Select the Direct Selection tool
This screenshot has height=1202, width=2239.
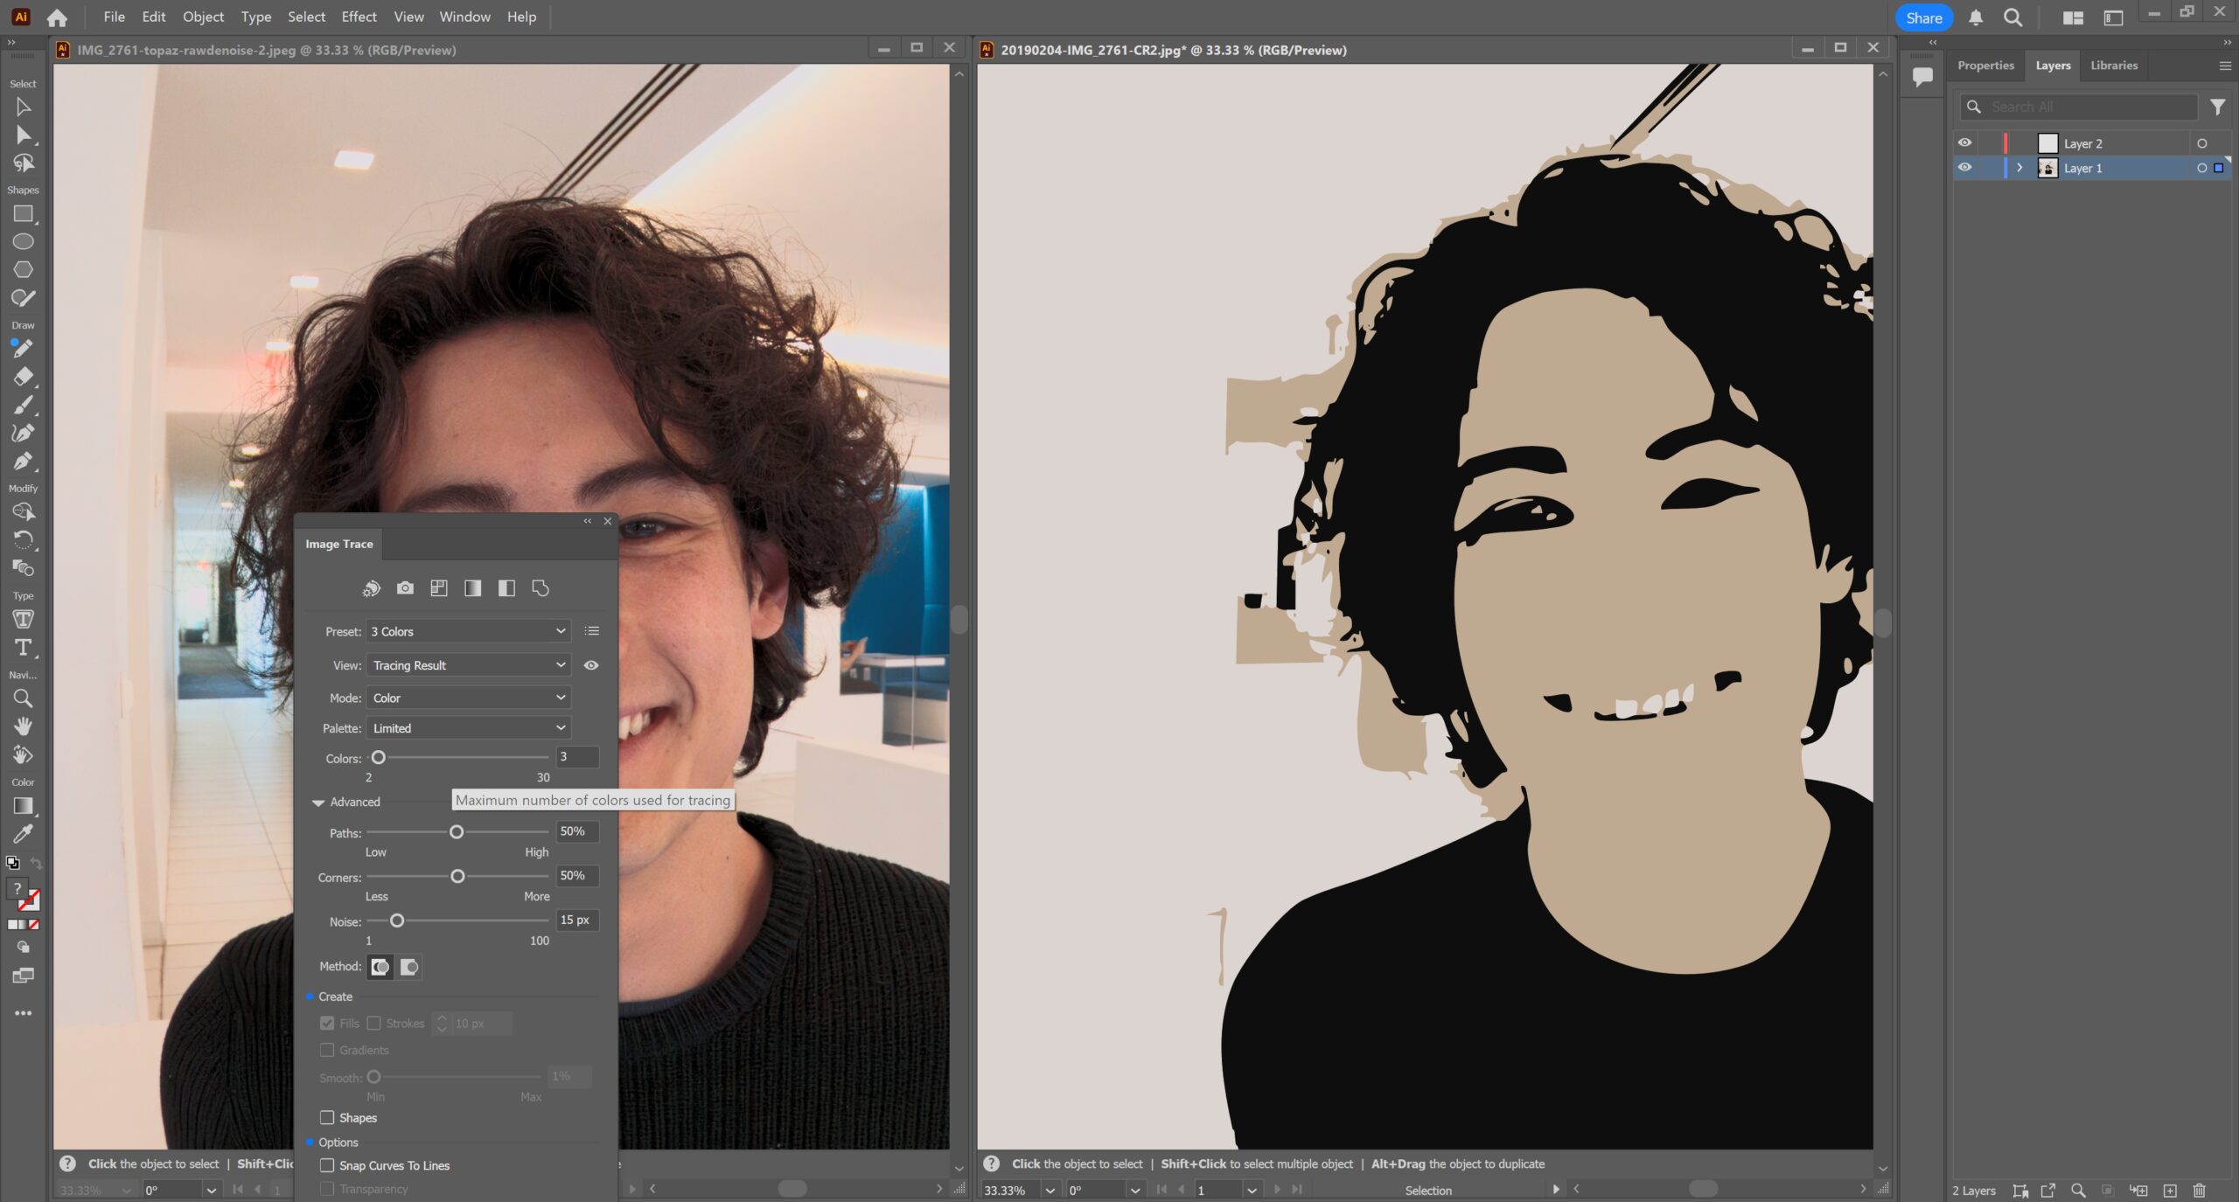coord(23,134)
